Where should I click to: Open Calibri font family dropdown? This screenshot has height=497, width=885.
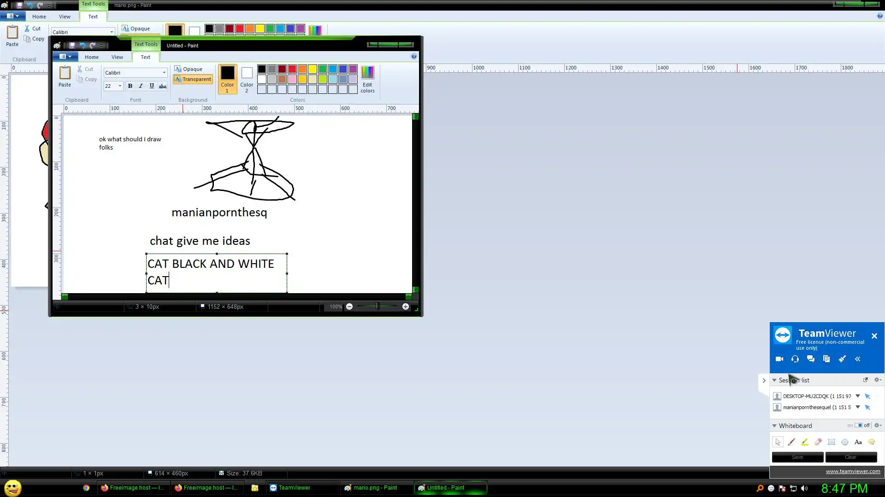point(164,73)
